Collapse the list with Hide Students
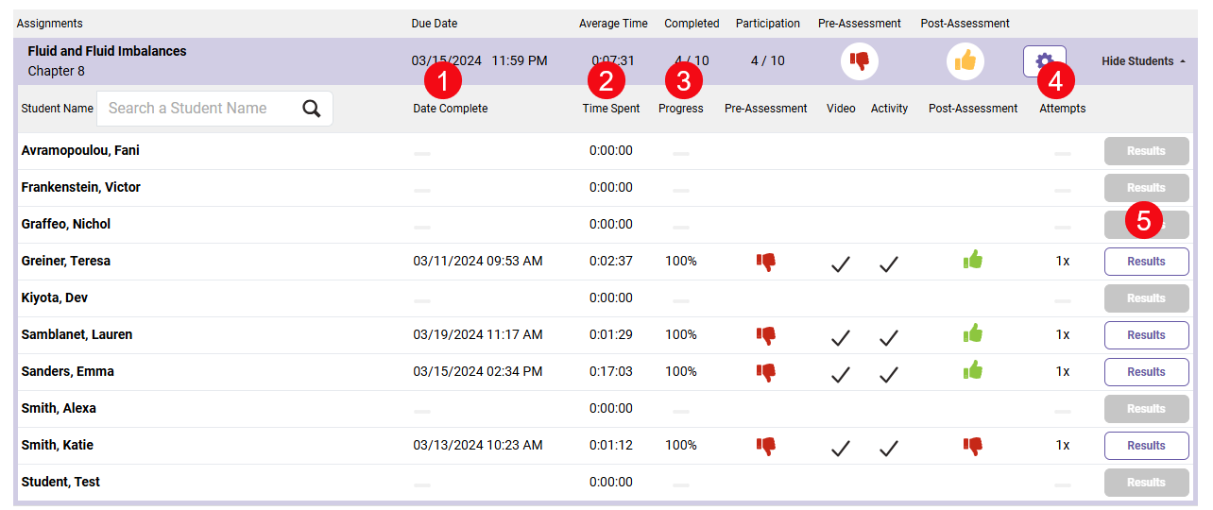 1144,61
